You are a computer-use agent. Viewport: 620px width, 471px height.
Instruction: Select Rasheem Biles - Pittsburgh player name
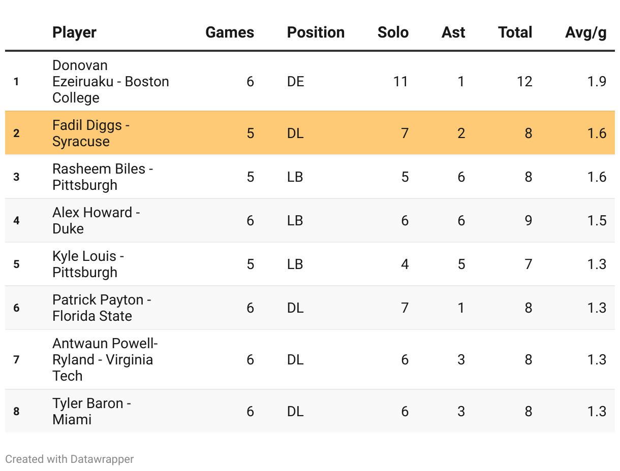pos(103,177)
